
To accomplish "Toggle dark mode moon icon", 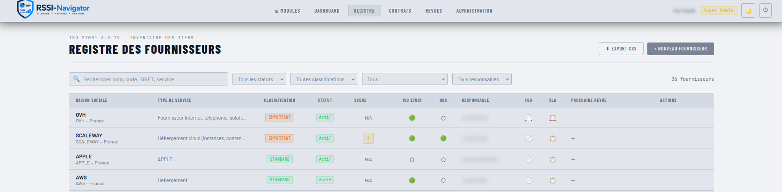I will pos(748,10).
